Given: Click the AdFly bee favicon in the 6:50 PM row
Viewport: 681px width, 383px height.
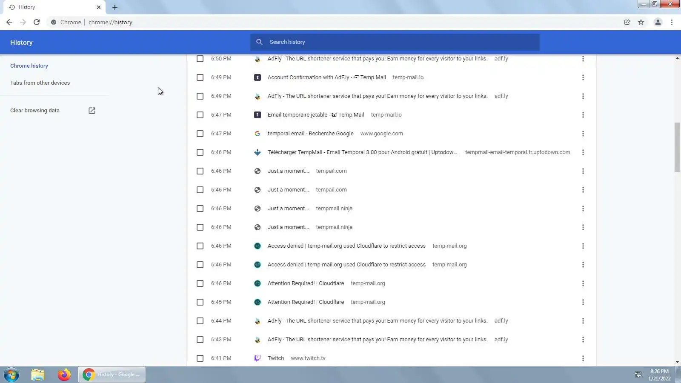Looking at the screenshot, I should click(258, 59).
